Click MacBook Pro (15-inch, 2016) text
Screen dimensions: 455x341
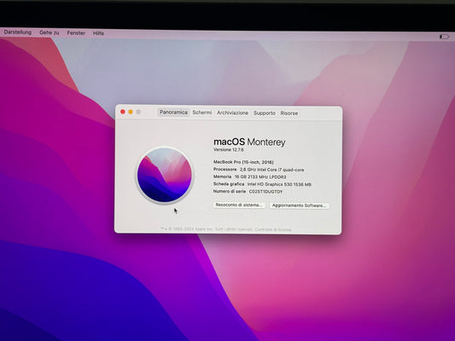click(x=243, y=162)
